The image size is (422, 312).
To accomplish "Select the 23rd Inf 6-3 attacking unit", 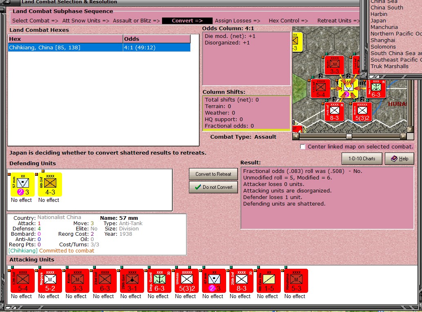I will point(105,281).
